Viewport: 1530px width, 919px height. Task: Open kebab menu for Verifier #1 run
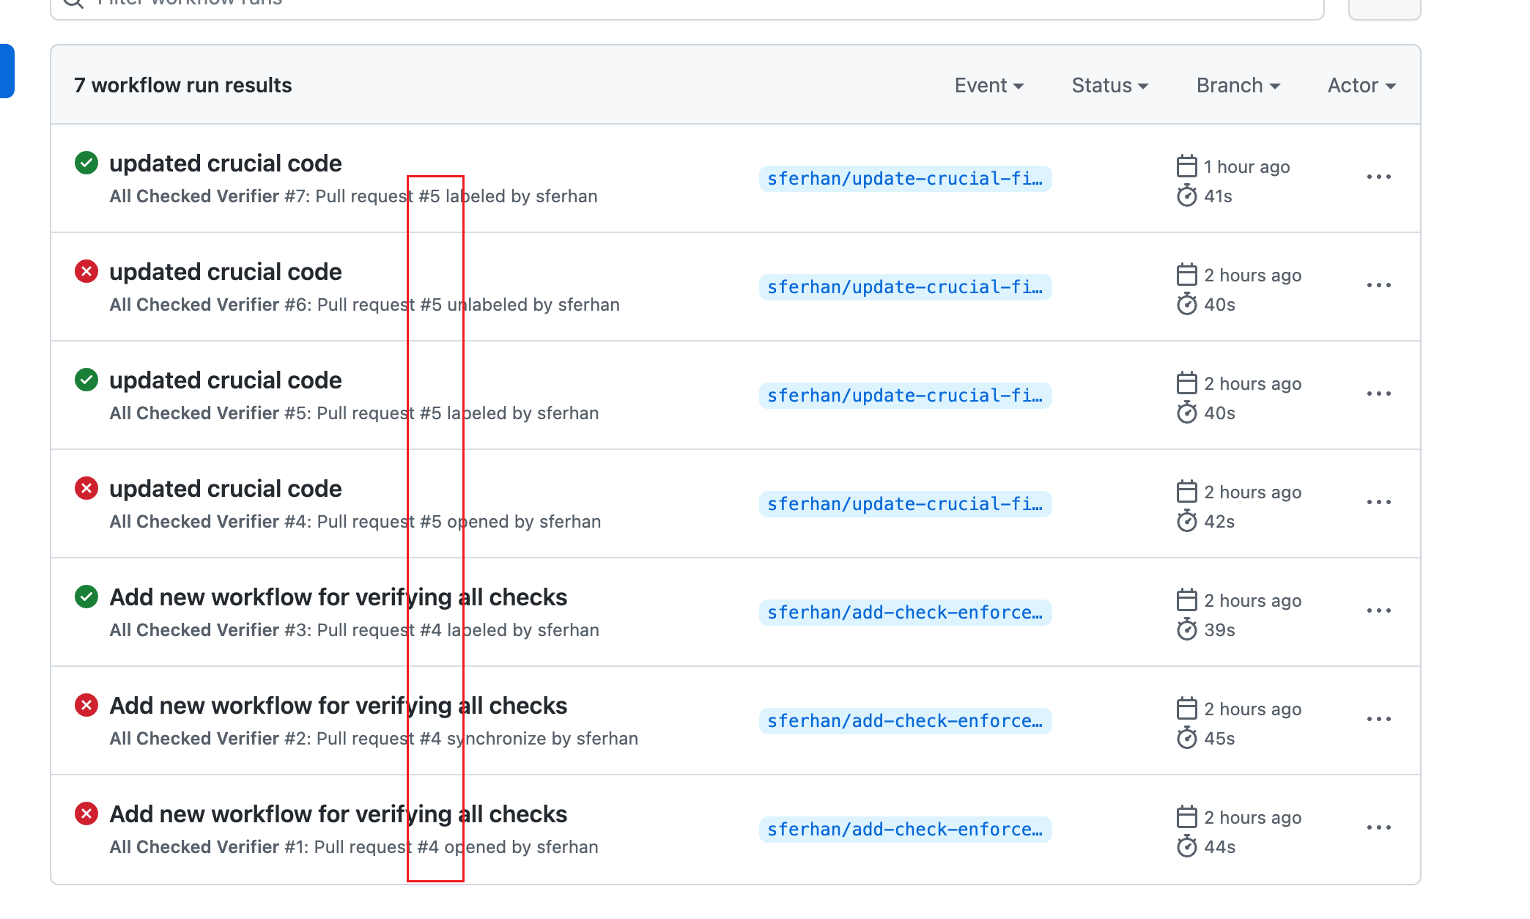[1378, 828]
